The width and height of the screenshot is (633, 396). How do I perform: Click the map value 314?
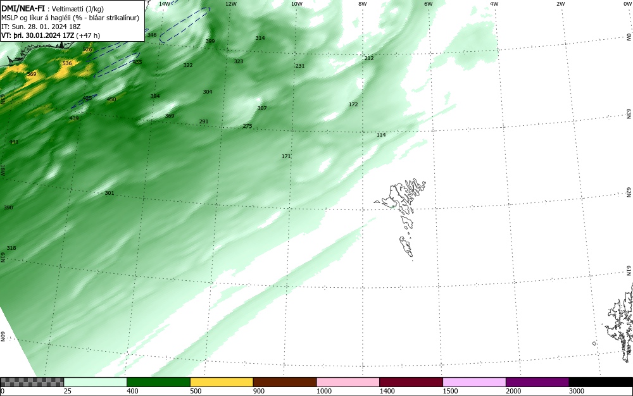[260, 38]
